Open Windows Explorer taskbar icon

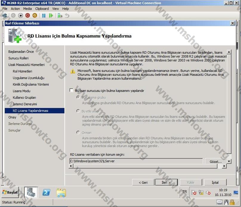pos(61,193)
